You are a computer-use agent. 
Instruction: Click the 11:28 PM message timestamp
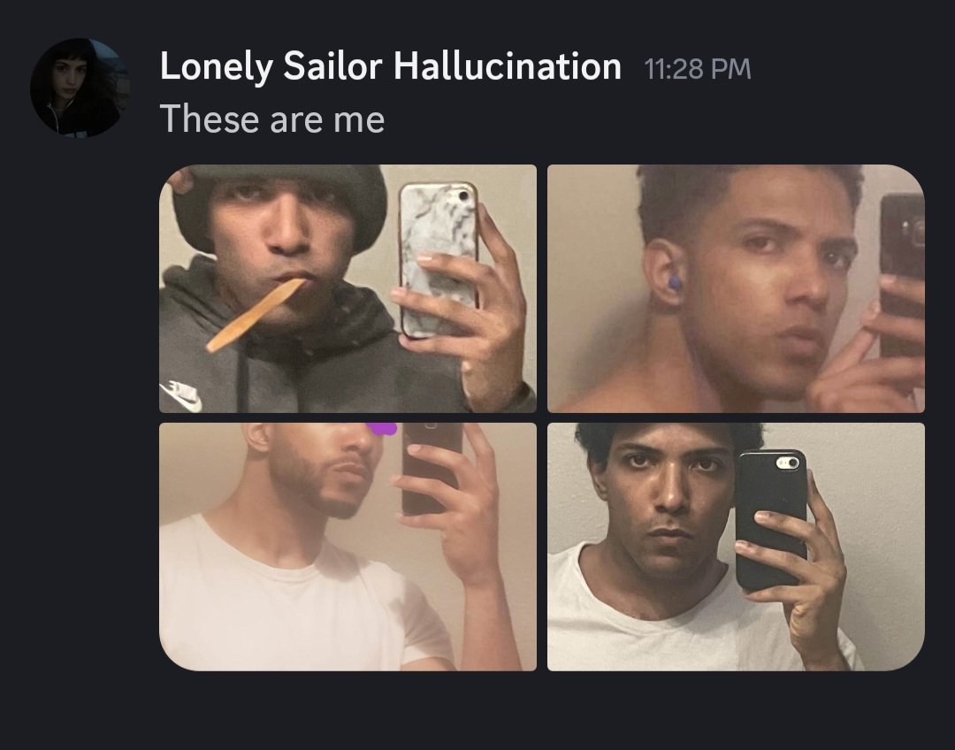(698, 68)
